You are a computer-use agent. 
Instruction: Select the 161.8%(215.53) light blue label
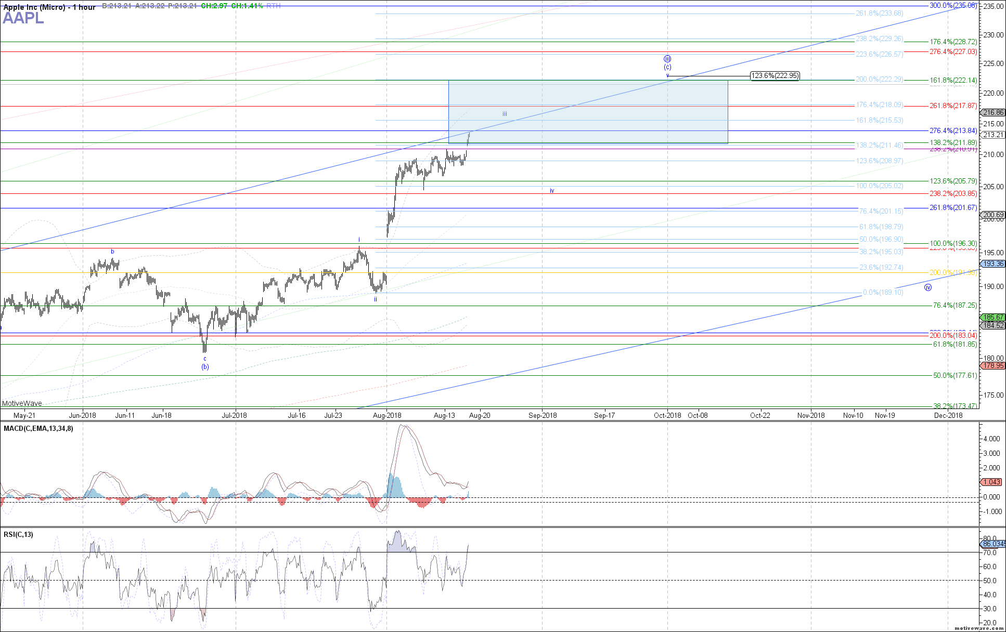880,120
